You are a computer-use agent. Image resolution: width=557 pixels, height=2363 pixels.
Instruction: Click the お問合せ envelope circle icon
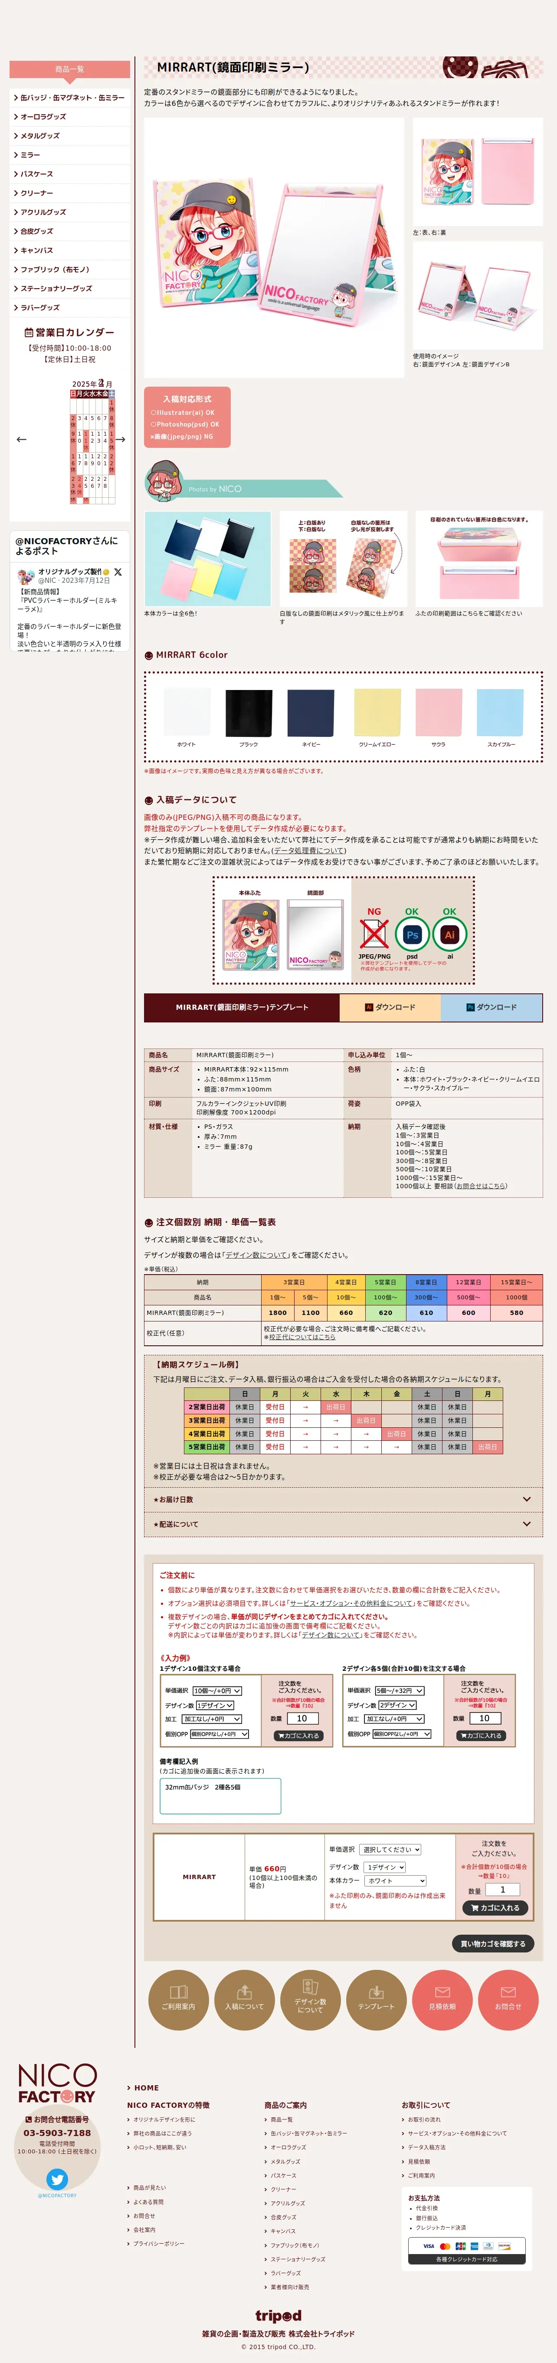tap(508, 2000)
